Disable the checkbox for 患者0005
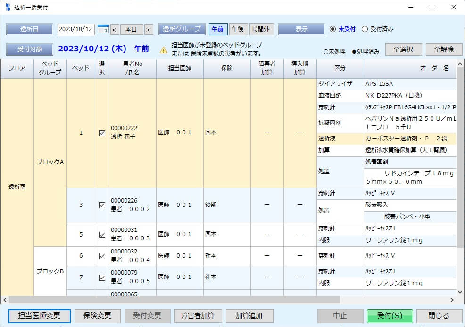 pos(102,277)
